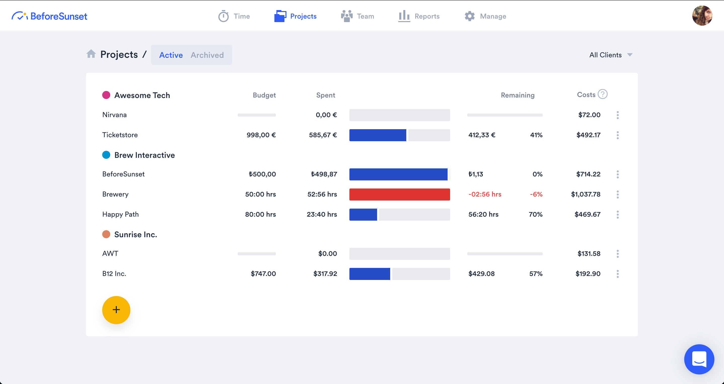Switch to the Active projects tab

click(x=171, y=55)
